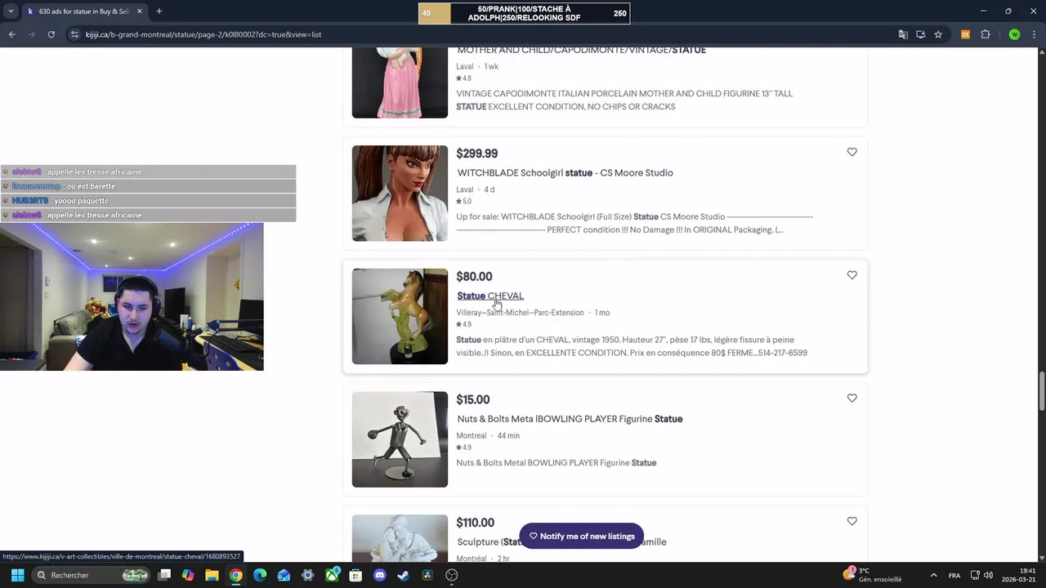
Task: Open the network status tray icon
Action: tap(976, 575)
